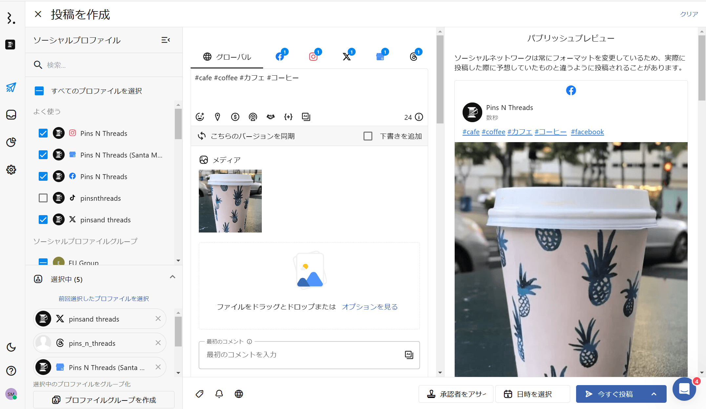Click the emoji picker icon

coord(200,117)
